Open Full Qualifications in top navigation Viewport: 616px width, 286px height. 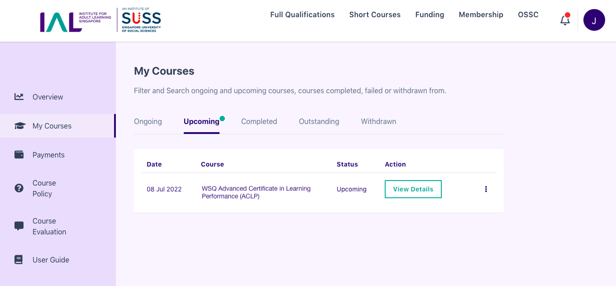302,14
